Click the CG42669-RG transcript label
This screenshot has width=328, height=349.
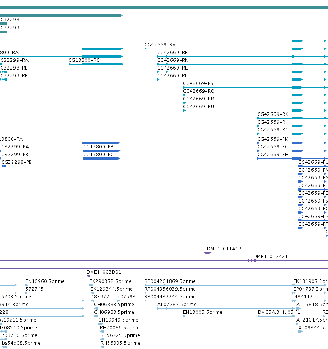(273, 130)
